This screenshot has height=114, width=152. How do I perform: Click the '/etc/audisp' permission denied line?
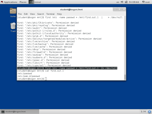point(43,55)
